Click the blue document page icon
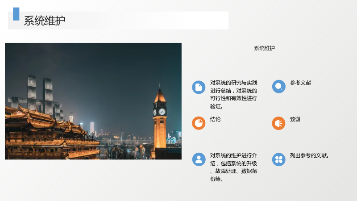Viewport: 357px width, 201px height. (199, 87)
